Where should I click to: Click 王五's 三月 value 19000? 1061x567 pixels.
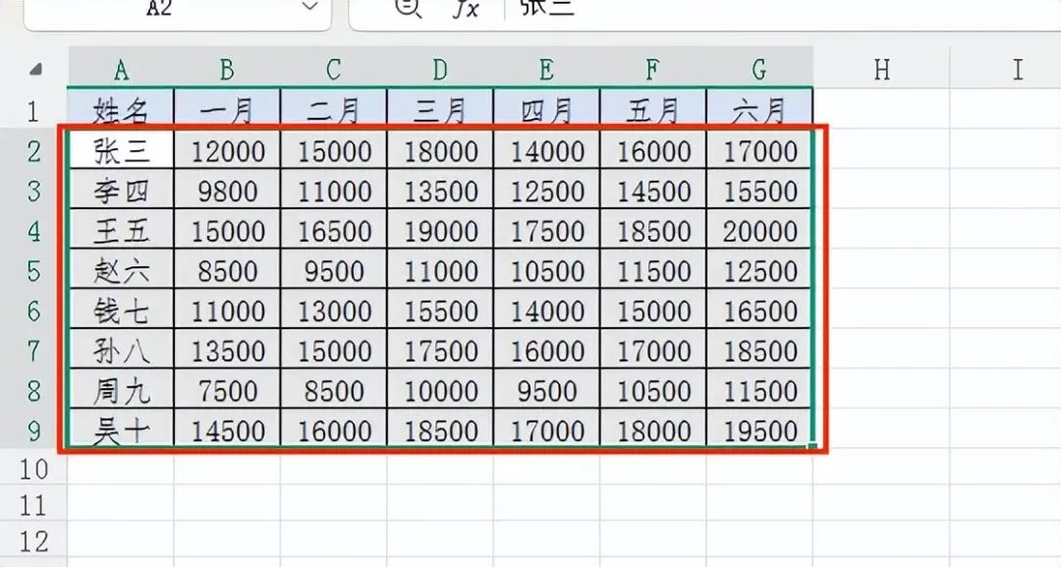pos(440,230)
